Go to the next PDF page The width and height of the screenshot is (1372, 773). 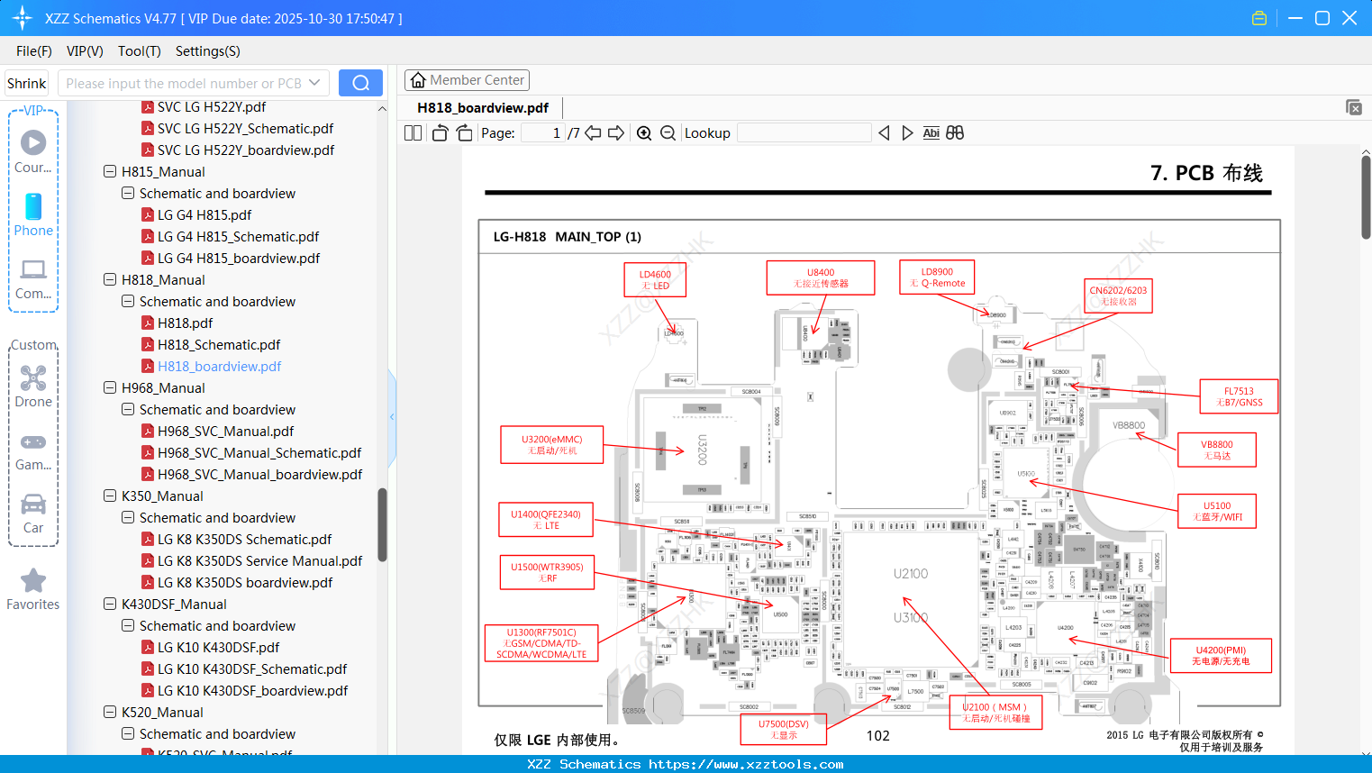(616, 133)
